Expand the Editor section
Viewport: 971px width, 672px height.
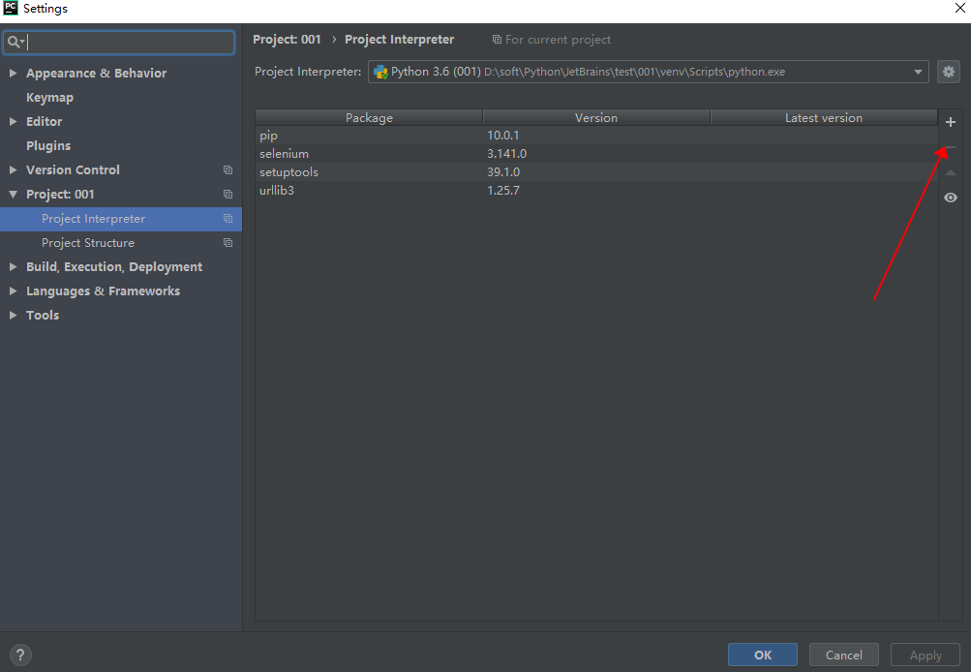point(13,121)
